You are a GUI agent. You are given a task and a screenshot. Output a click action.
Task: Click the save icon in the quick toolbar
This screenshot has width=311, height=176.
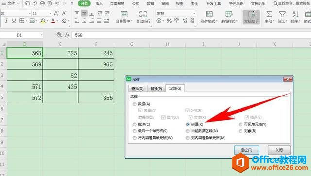[28, 3]
